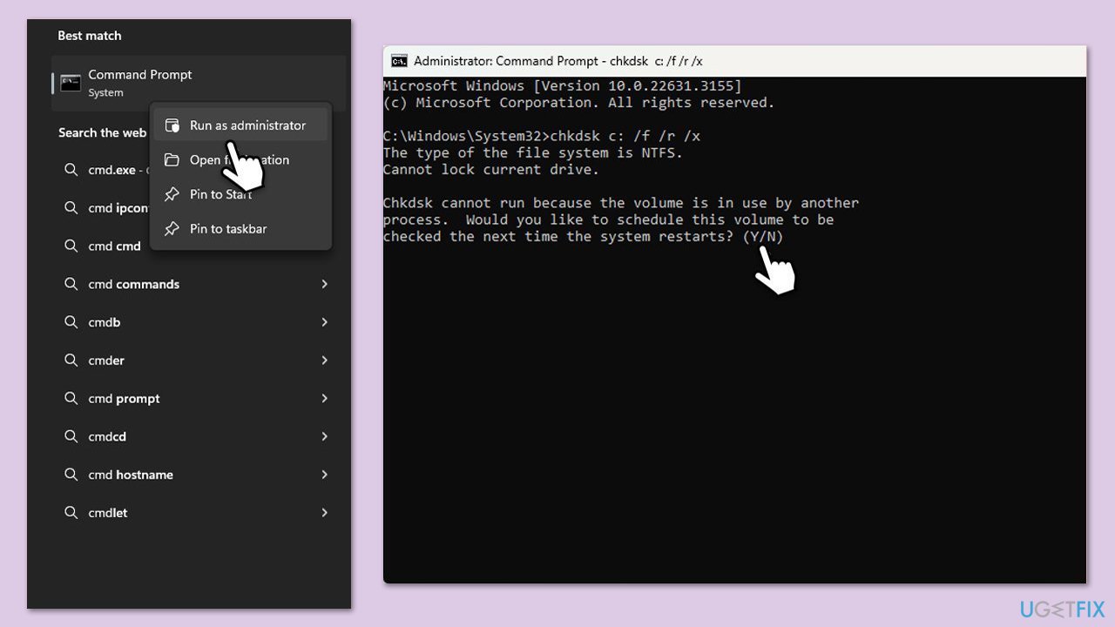Click the Y/N prompt line in the console
Image resolution: width=1115 pixels, height=627 pixels.
[x=584, y=237]
